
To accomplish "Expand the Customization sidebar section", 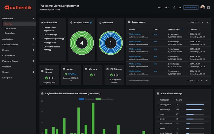I will click(x=18, y=55).
